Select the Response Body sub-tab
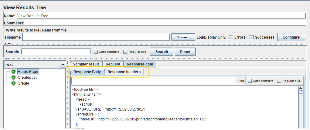The width and height of the screenshot is (310, 130). tap(87, 72)
